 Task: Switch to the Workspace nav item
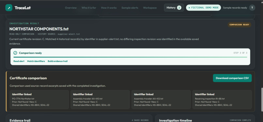(150, 8)
